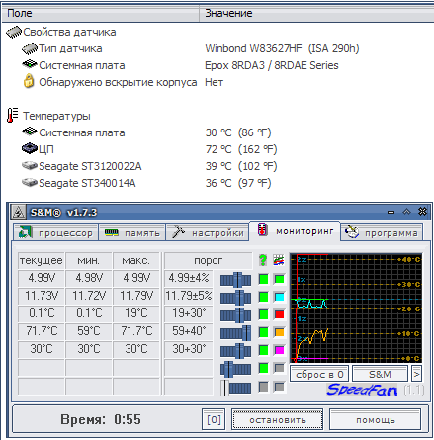Click the temperature monitoring graph
Screen dimensions: 434x440
coord(356,308)
